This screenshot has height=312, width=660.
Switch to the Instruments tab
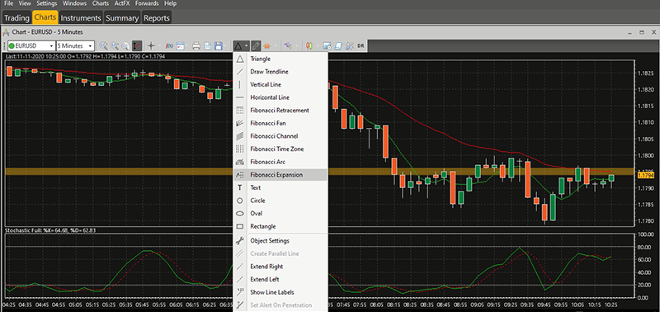81,17
